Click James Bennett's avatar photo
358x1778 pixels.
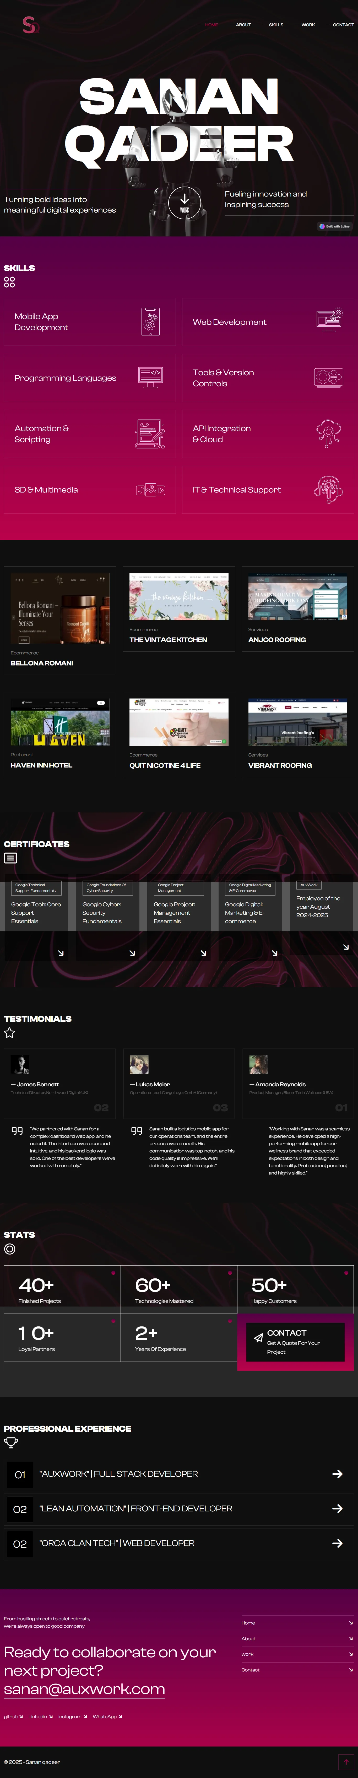[x=20, y=1064]
